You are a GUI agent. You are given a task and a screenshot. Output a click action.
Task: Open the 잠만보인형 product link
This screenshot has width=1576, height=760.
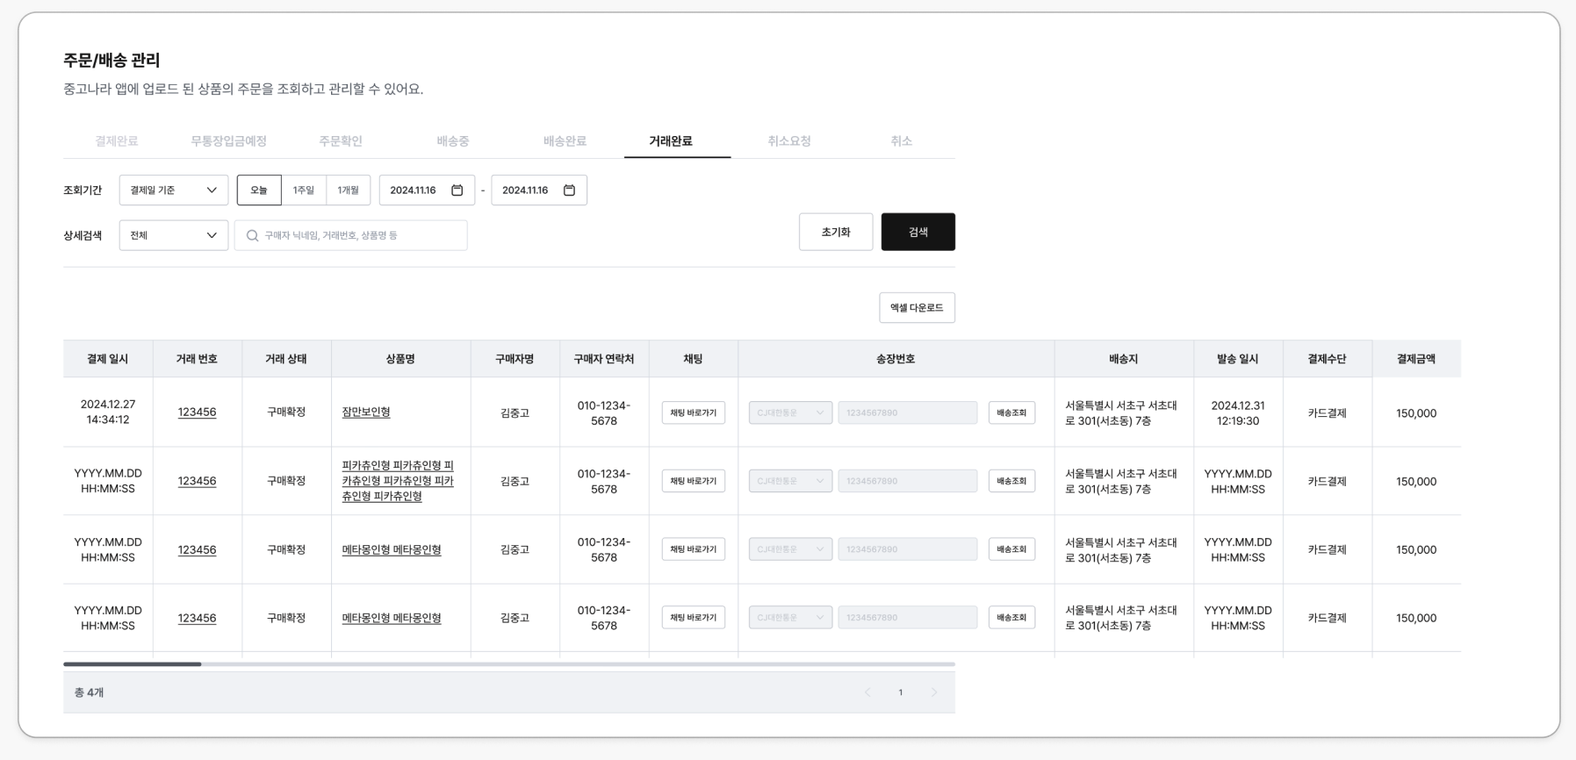pos(366,412)
